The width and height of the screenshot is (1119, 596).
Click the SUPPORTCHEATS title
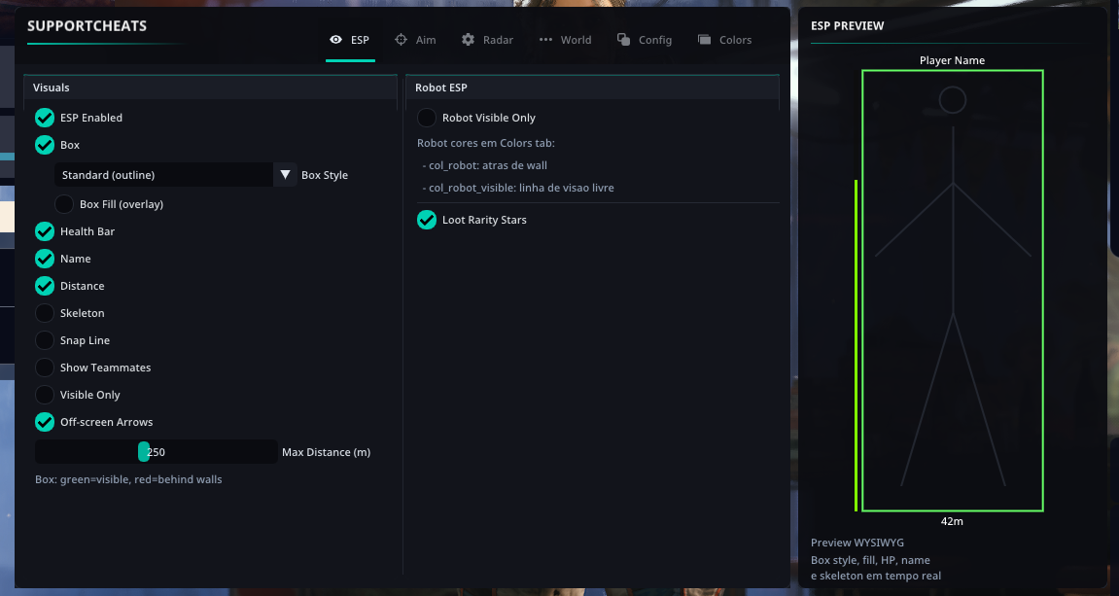point(87,26)
